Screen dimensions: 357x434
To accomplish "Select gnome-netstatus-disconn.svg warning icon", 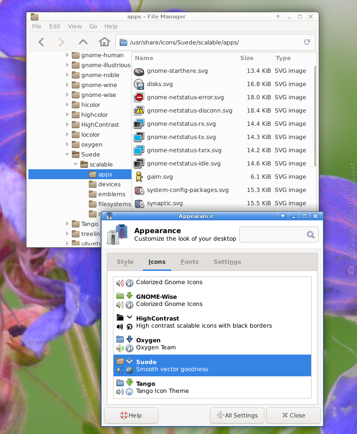I will click(139, 111).
